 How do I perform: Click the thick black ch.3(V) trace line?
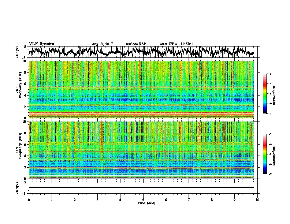pos(141,187)
